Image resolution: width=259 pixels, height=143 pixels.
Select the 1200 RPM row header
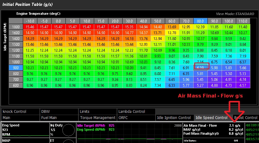click(x=16, y=50)
